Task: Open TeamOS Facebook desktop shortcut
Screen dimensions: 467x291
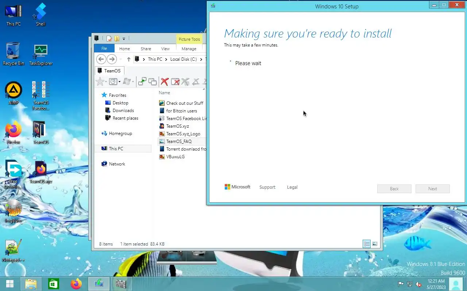Action: (x=41, y=96)
